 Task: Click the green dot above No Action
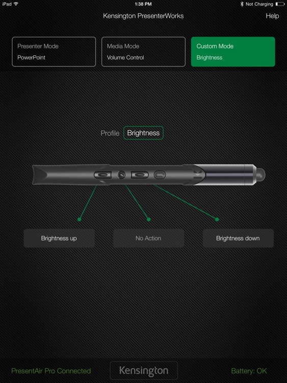(x=148, y=220)
